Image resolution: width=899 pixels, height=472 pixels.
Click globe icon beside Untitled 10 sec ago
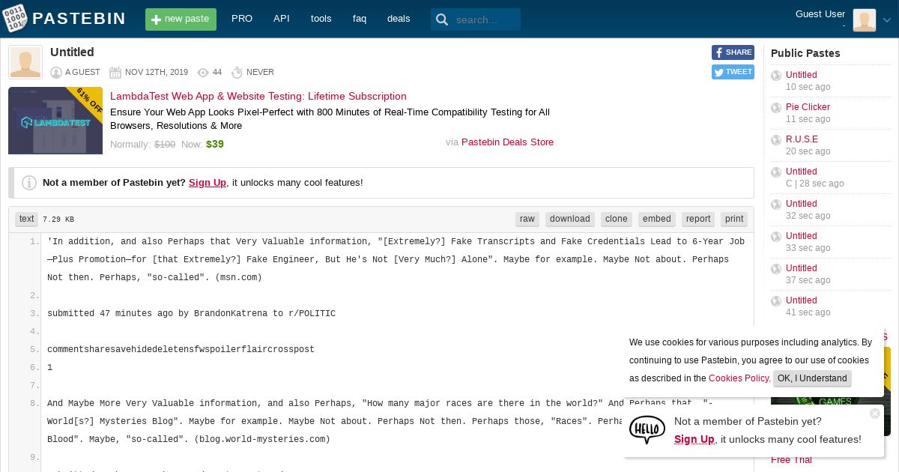coord(776,76)
